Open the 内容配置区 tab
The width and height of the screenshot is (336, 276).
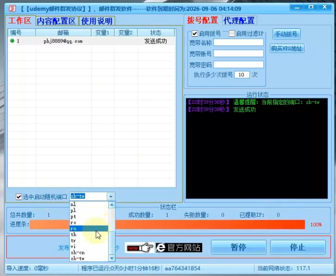coord(56,21)
